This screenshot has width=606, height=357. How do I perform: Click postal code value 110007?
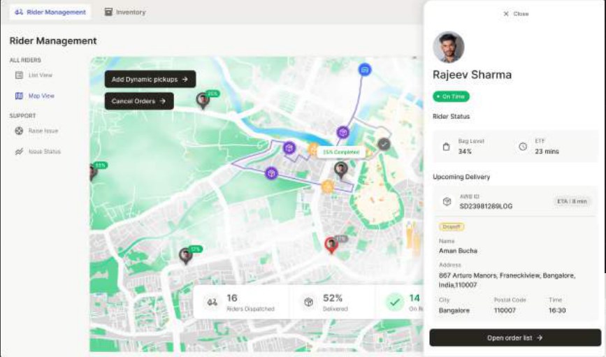(x=505, y=310)
